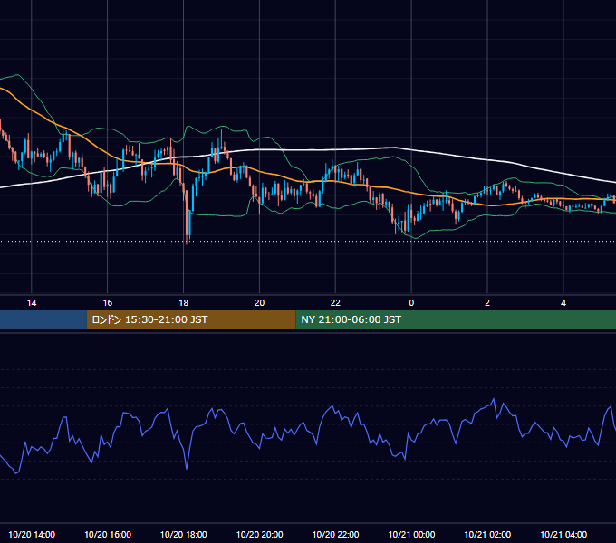Click the blue session bar before London
The image size is (616, 543).
(43, 319)
